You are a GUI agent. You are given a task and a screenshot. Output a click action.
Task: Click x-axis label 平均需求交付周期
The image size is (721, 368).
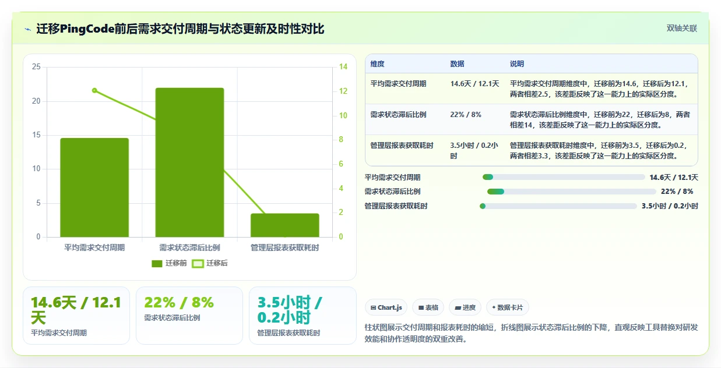pyautogui.click(x=94, y=247)
